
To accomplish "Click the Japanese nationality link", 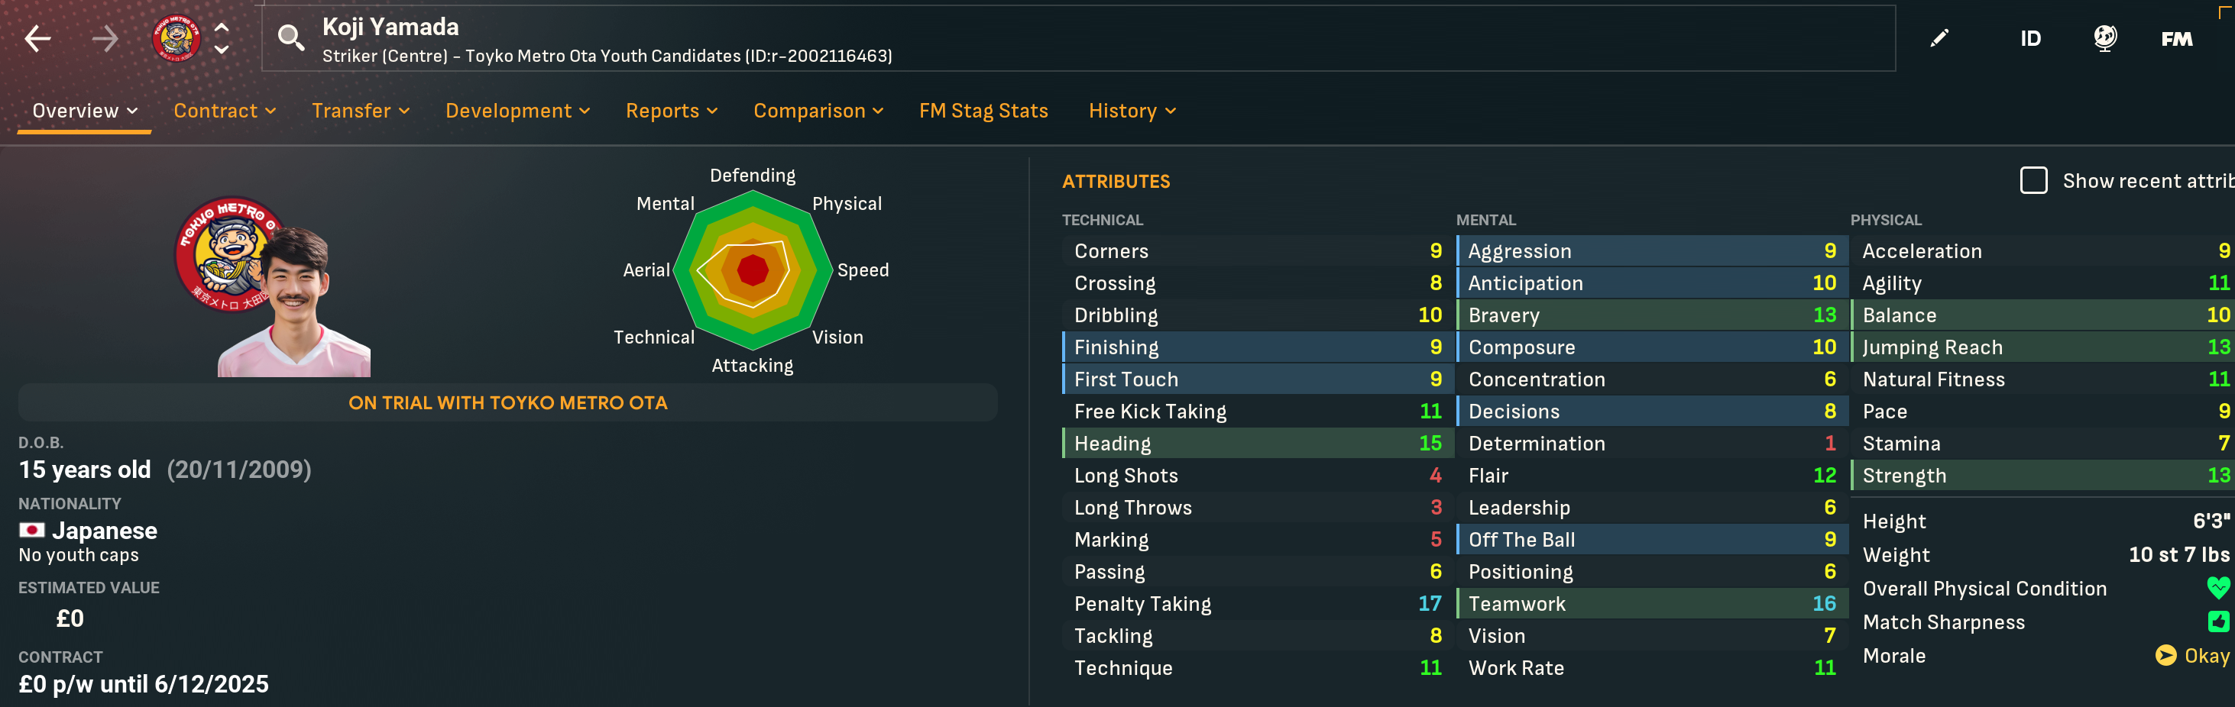I will (104, 530).
